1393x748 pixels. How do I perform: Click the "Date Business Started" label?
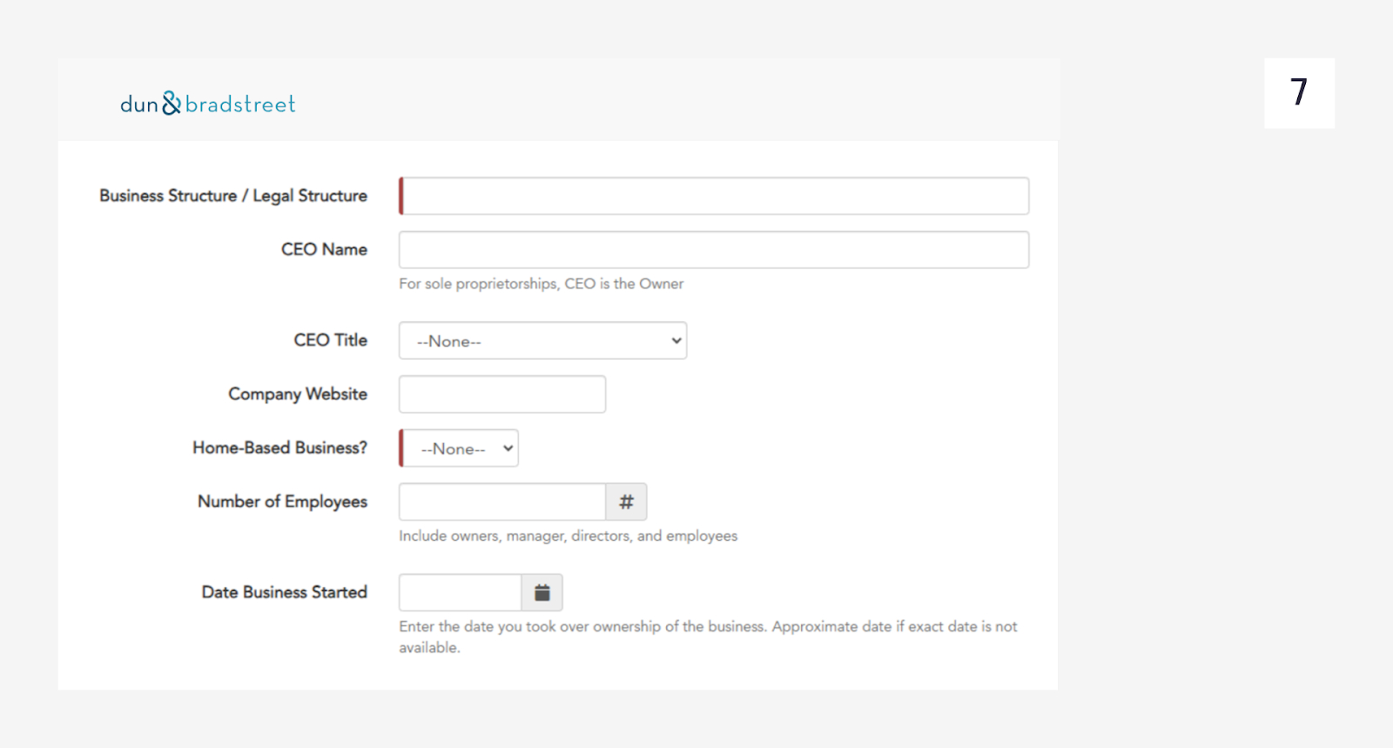click(284, 592)
